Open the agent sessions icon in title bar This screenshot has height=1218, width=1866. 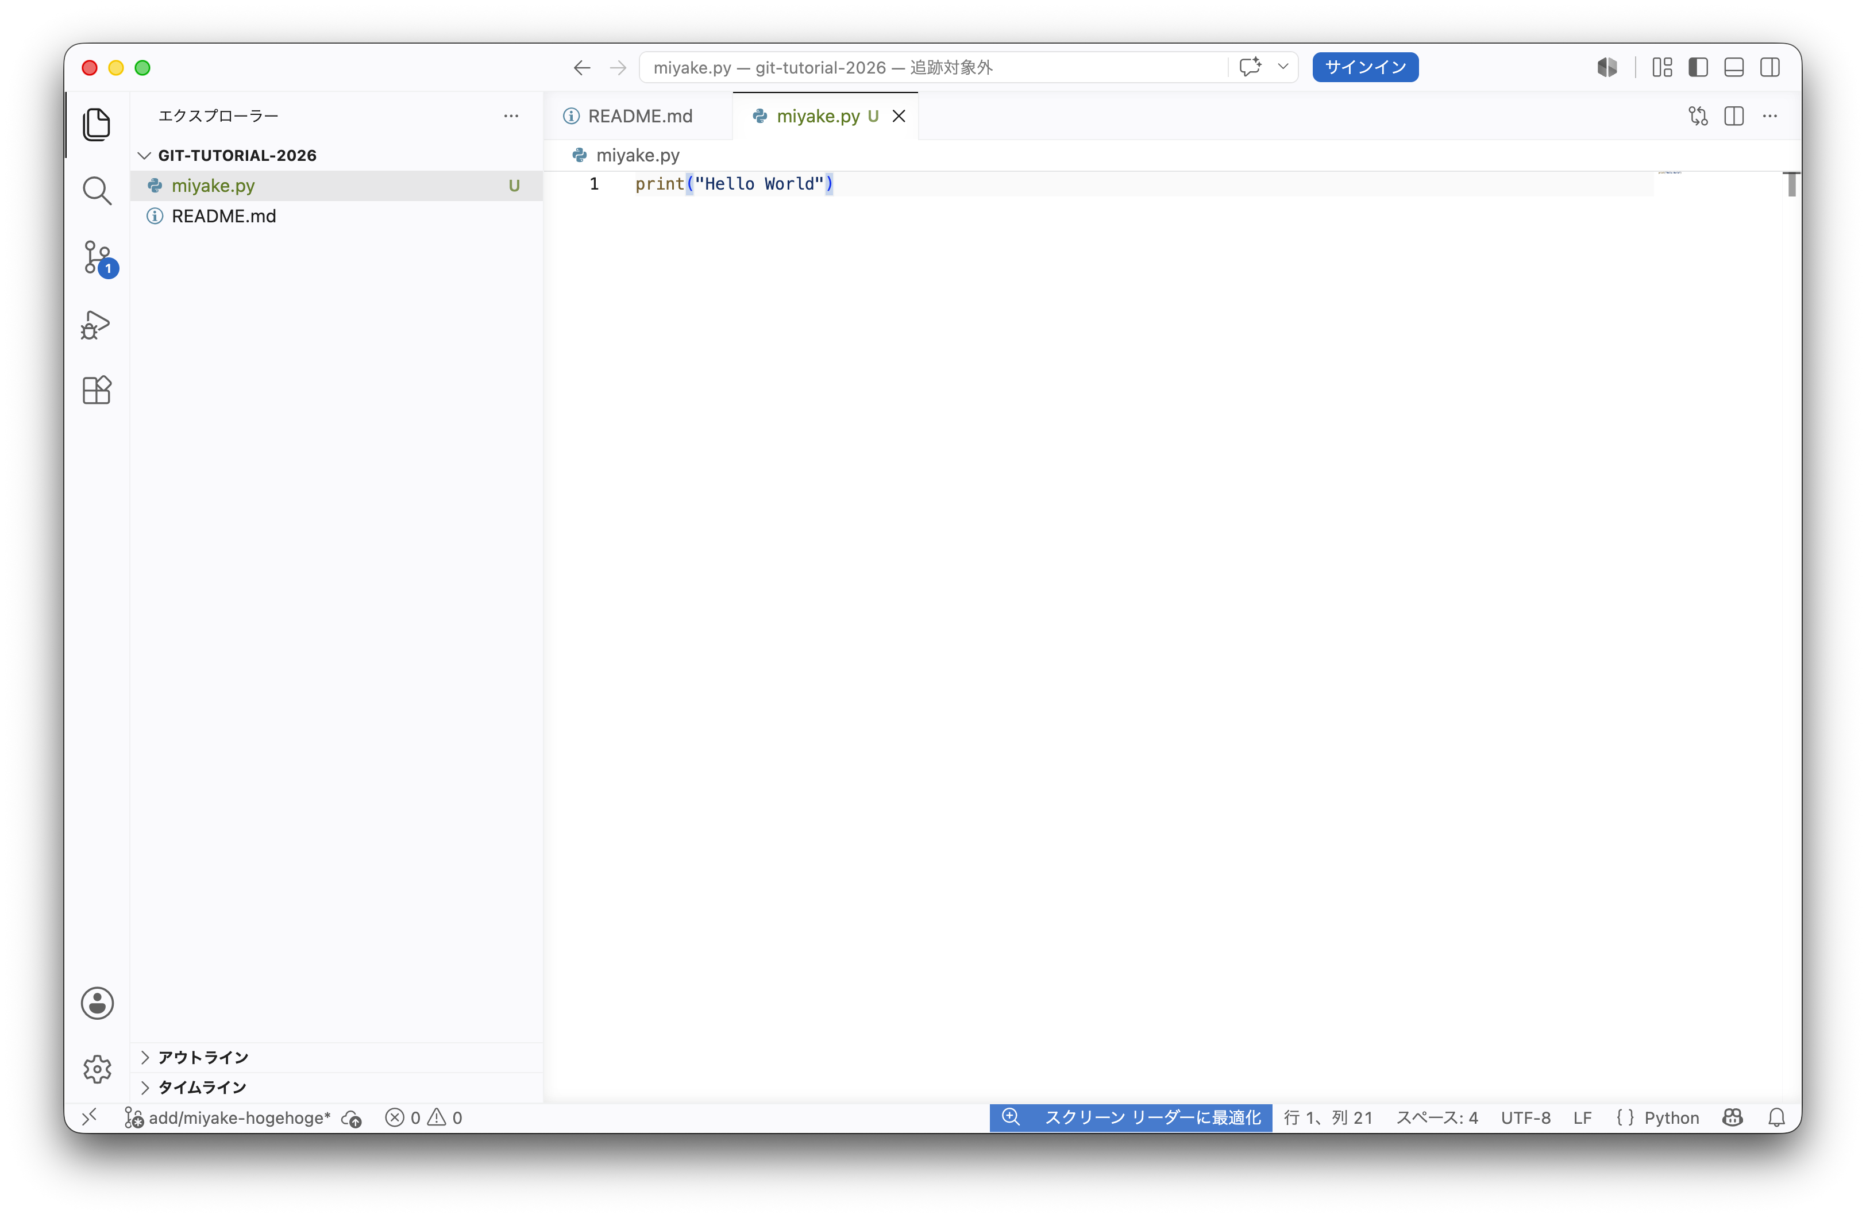click(1607, 67)
